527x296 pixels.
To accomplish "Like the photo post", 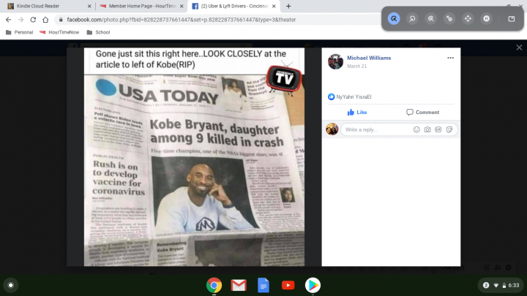I will coord(357,112).
